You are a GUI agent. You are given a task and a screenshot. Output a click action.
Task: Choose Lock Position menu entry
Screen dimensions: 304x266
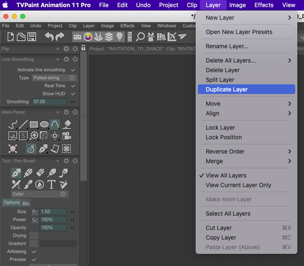pos(246,137)
